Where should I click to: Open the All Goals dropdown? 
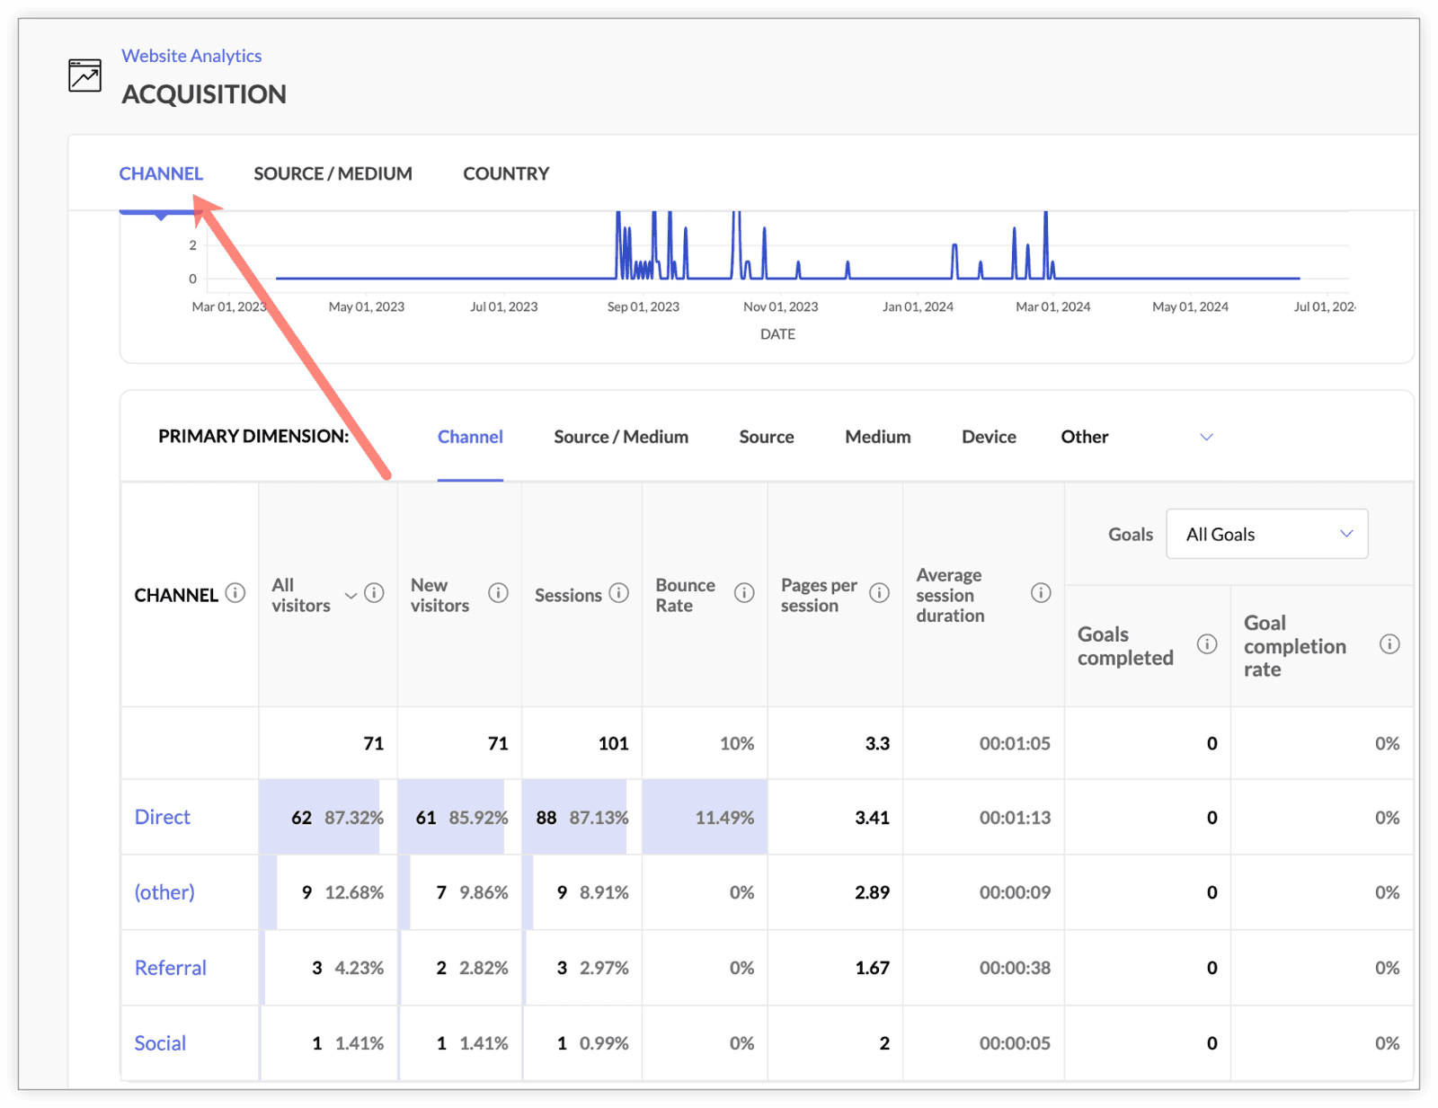[1266, 535]
